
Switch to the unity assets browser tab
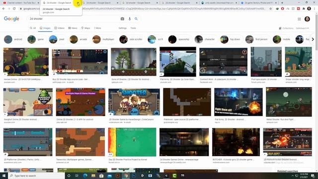[x=219, y=3]
